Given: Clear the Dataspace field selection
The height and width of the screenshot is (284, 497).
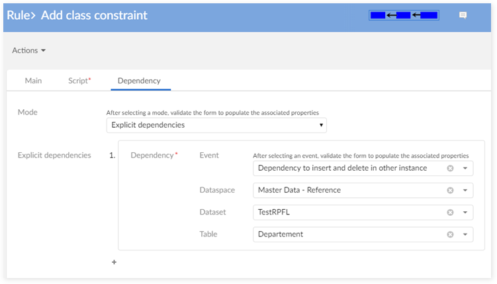Looking at the screenshot, I should 450,191.
